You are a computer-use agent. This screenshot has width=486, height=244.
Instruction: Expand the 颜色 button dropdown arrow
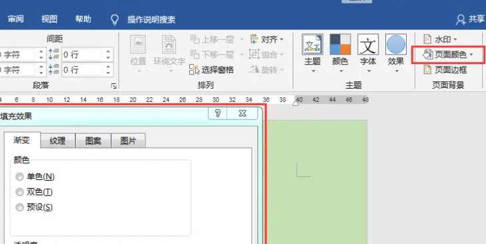click(341, 71)
